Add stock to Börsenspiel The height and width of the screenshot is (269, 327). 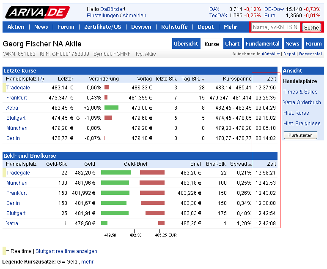coord(311,54)
